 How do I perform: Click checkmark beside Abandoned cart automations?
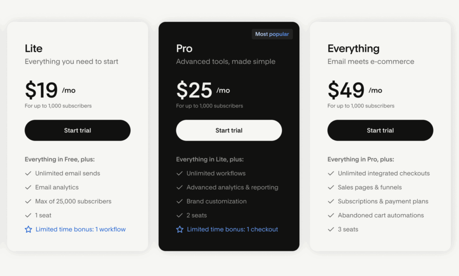point(331,215)
